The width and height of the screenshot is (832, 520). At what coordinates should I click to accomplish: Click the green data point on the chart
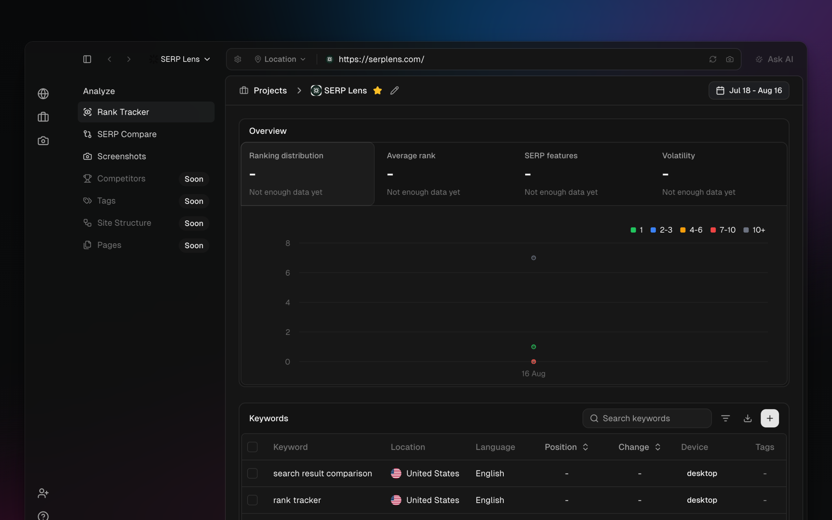click(534, 347)
